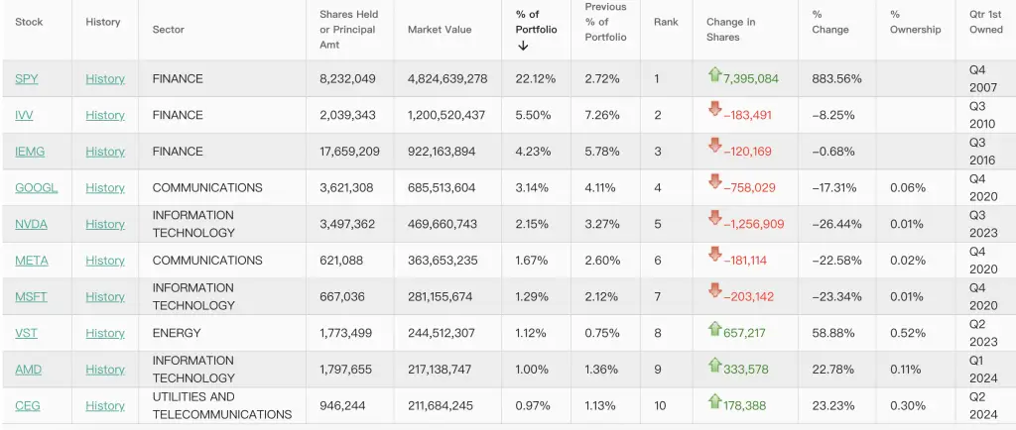Click the green up arrow in CEG row

(714, 401)
